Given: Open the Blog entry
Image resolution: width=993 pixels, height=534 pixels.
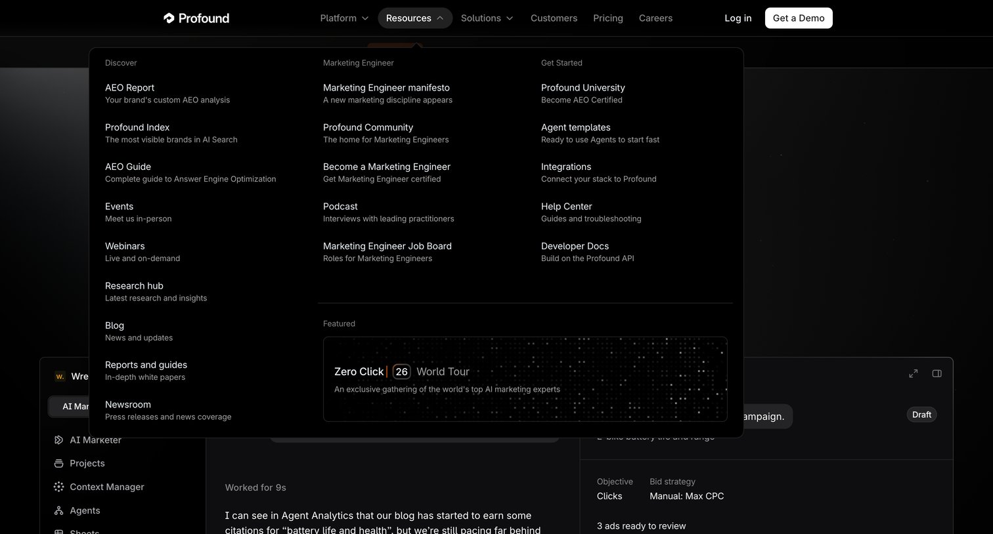Looking at the screenshot, I should [139, 331].
